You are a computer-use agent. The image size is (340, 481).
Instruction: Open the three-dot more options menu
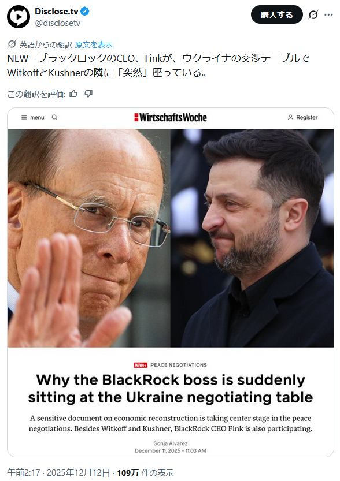point(328,14)
